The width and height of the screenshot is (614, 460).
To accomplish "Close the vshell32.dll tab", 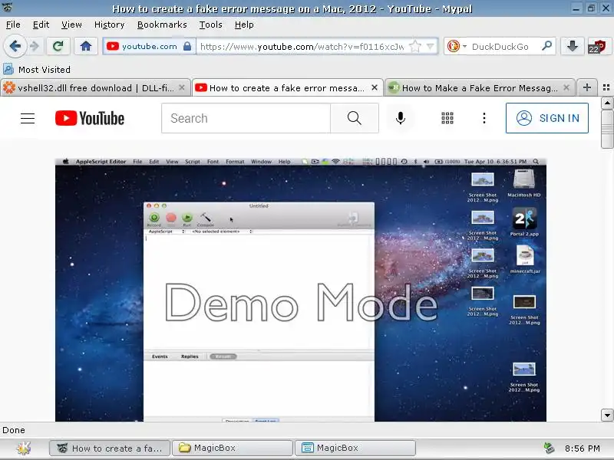I will tap(182, 87).
